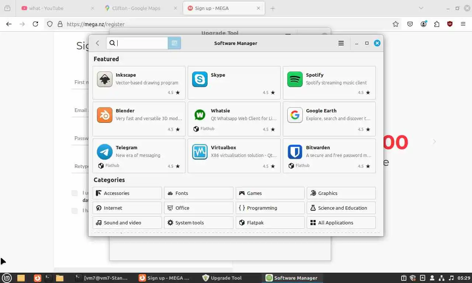
Task: Open tracking protection shield icon
Action: pos(50,24)
